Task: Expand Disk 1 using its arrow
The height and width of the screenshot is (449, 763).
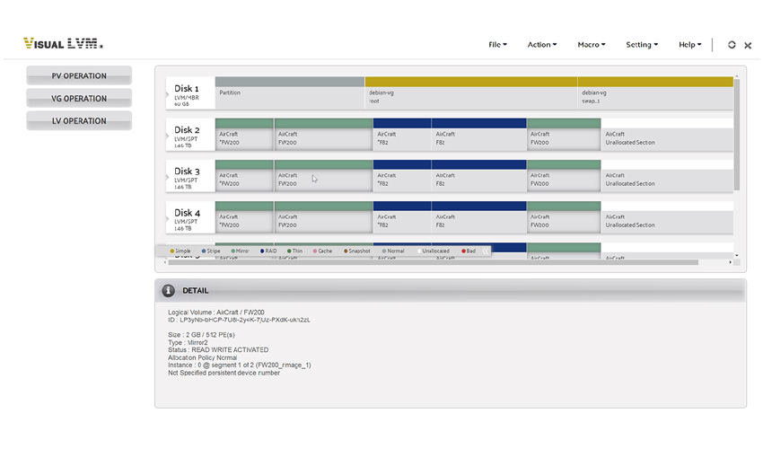Action: (x=168, y=93)
